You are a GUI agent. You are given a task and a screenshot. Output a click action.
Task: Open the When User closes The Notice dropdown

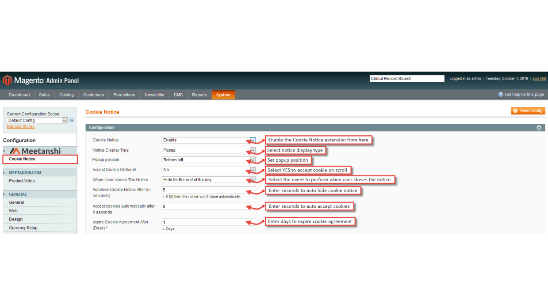[209, 180]
